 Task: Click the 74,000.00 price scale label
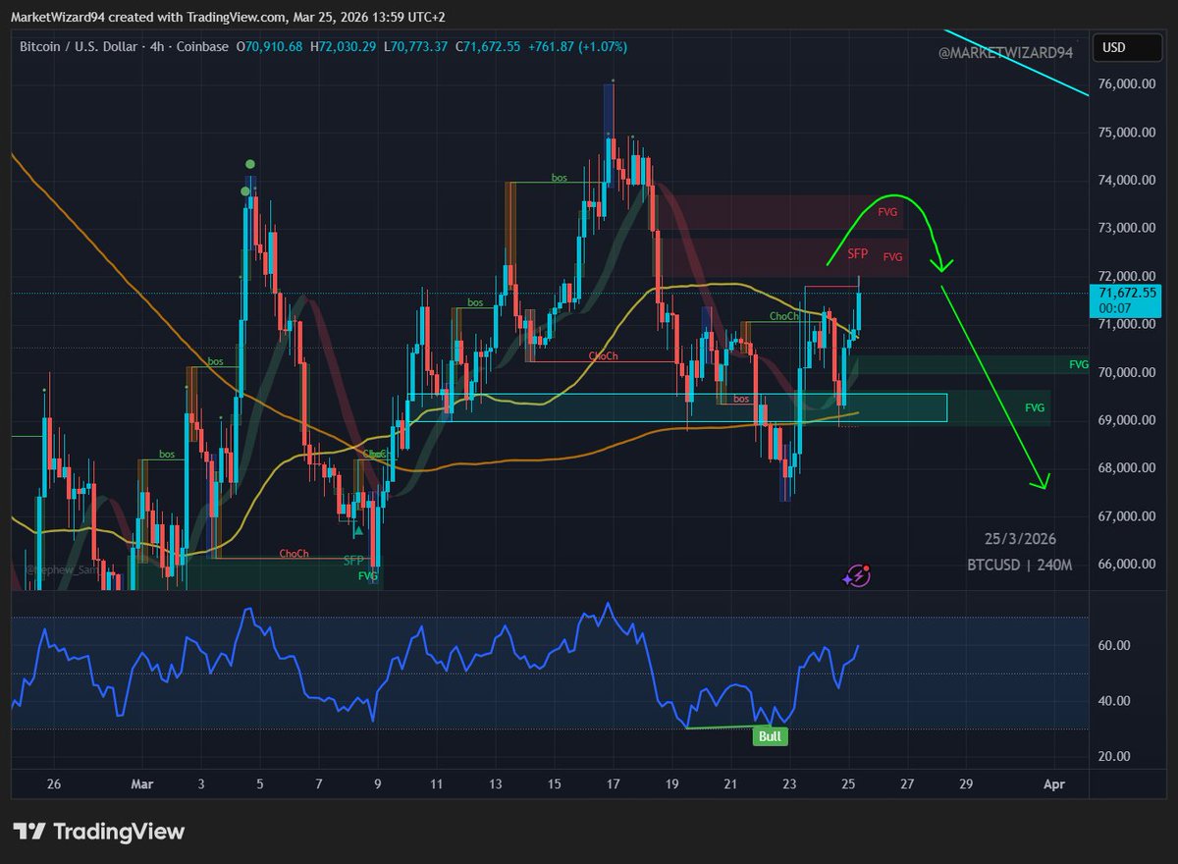point(1128,181)
